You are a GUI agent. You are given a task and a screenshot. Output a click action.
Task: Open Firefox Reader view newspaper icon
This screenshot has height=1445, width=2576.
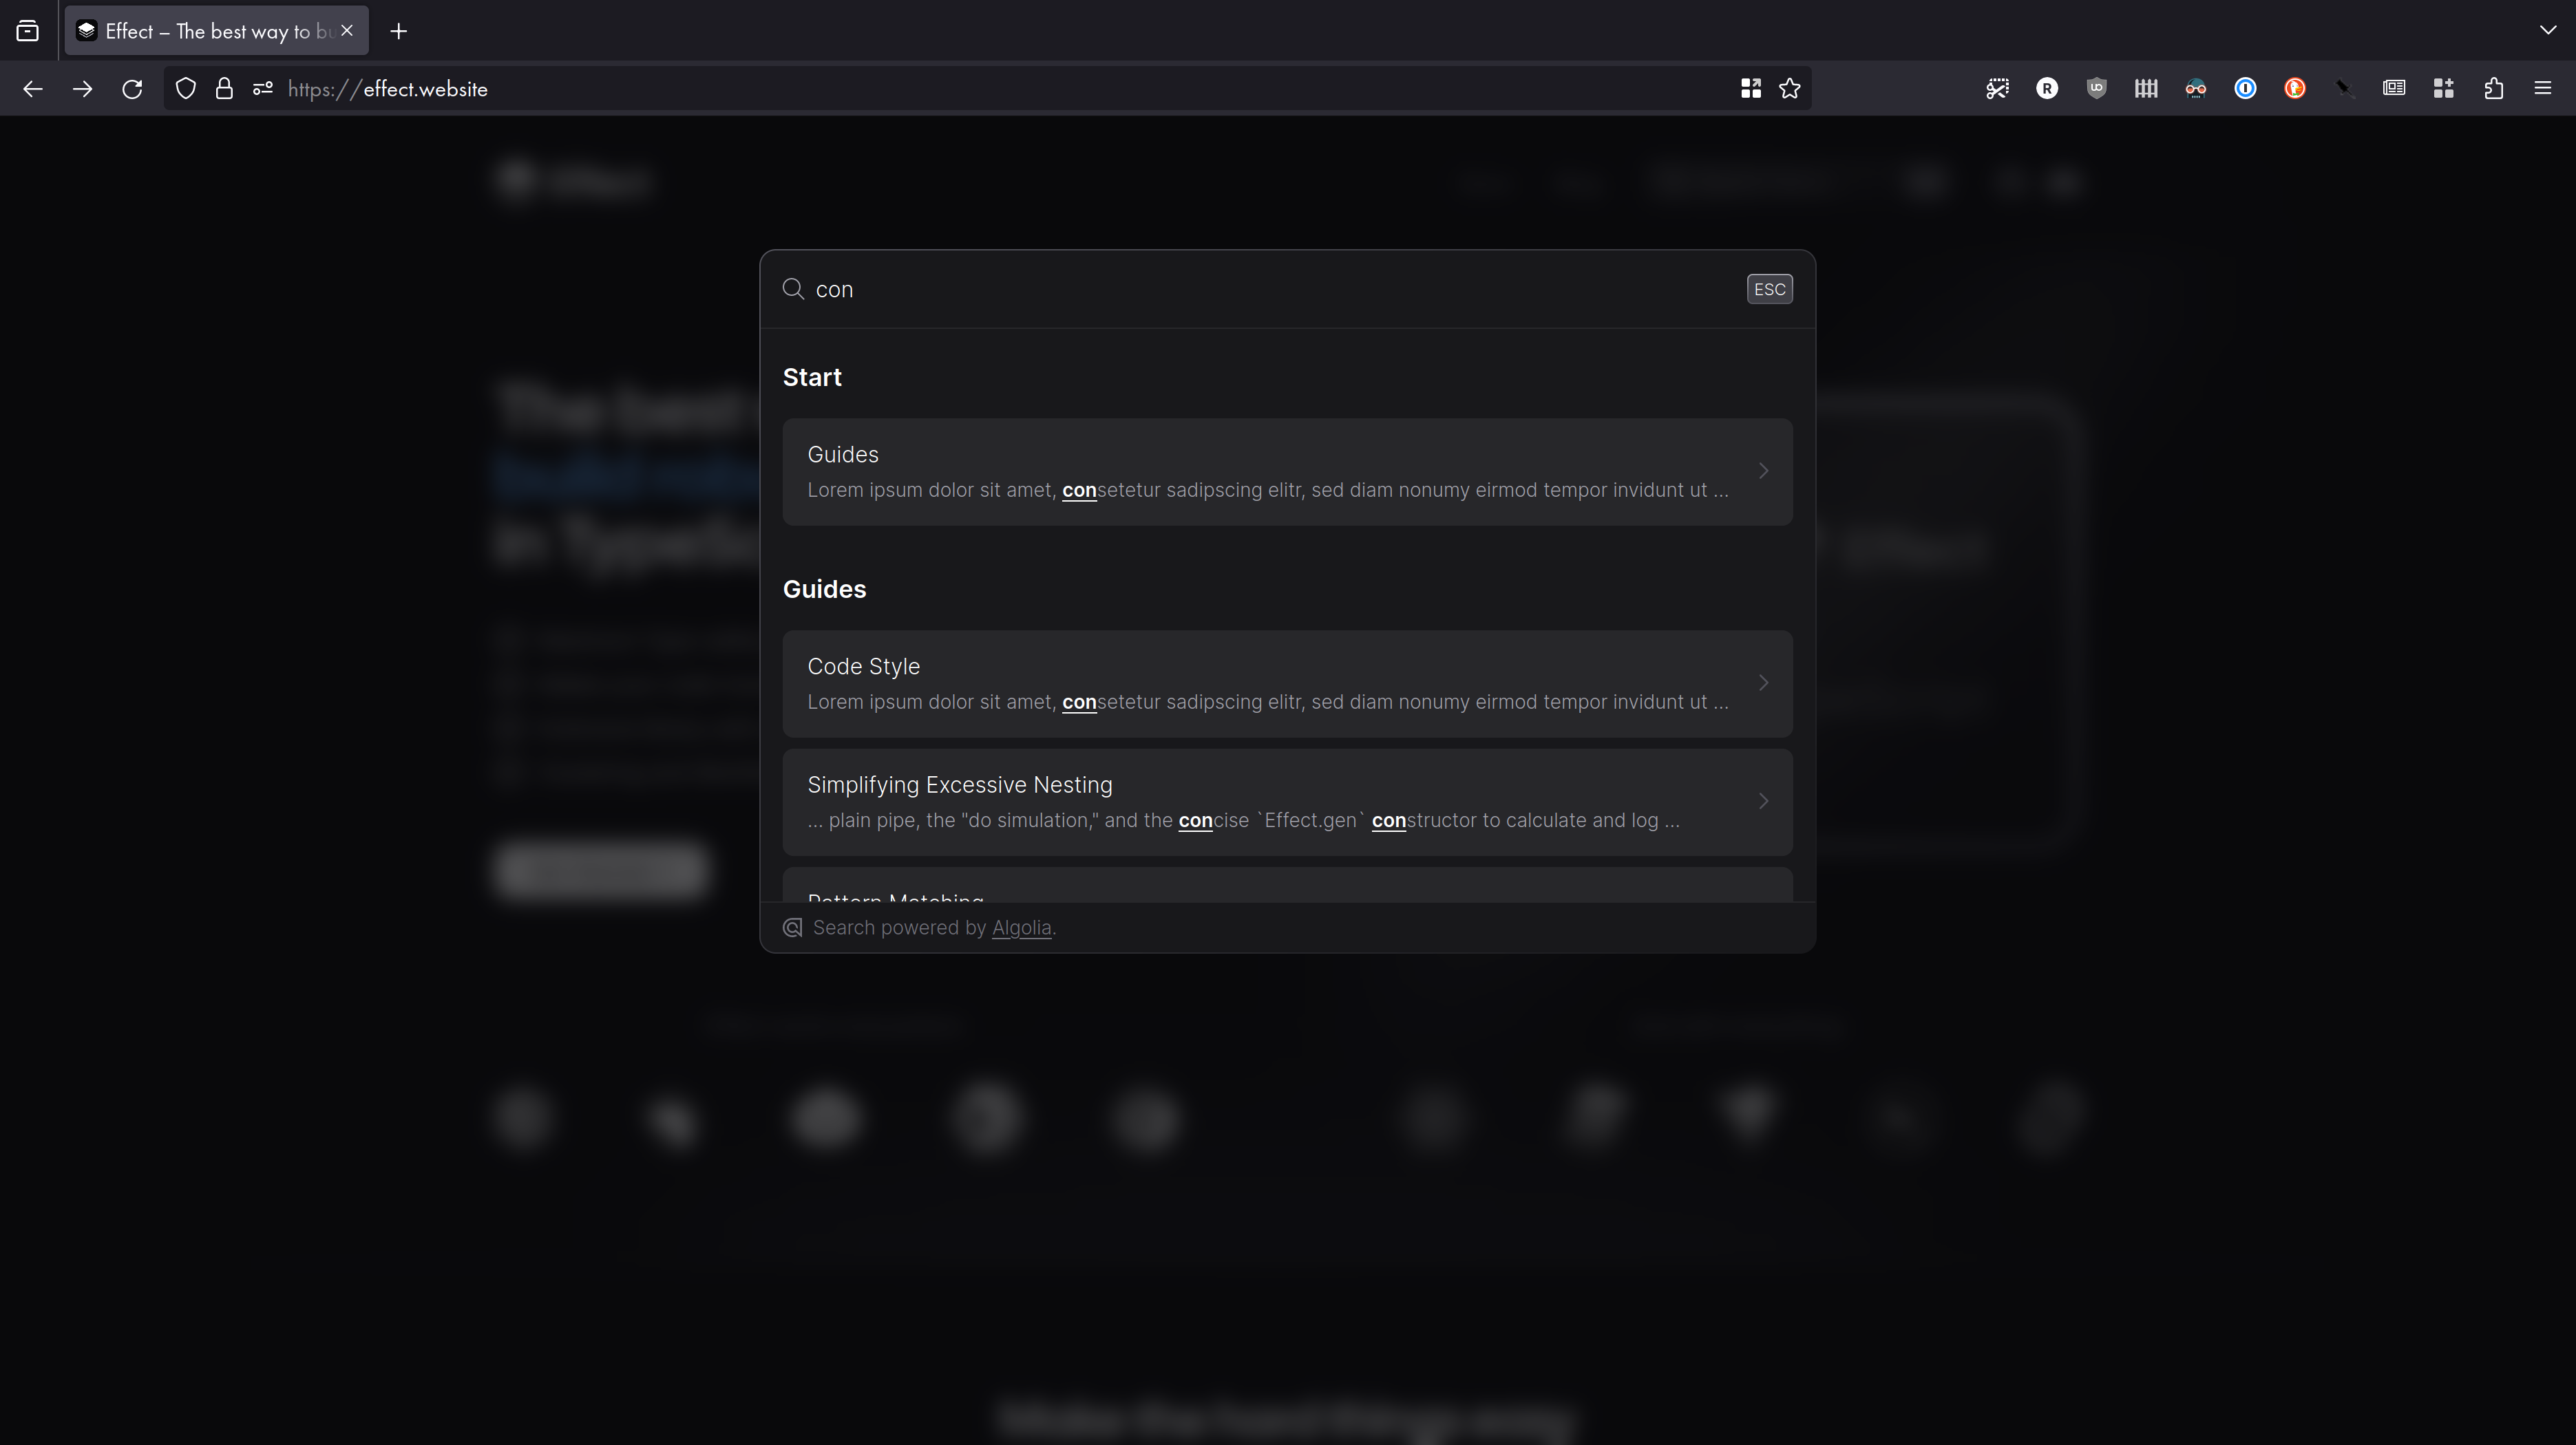(2394, 88)
